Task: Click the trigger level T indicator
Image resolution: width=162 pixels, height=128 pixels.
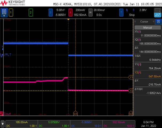Action: (2, 48)
